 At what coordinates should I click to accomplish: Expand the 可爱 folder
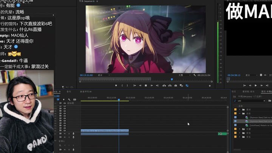point(240,129)
